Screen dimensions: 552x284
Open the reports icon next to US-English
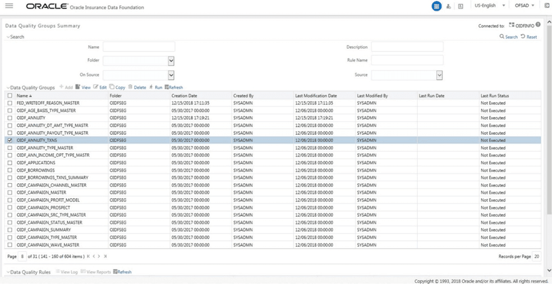tap(461, 6)
